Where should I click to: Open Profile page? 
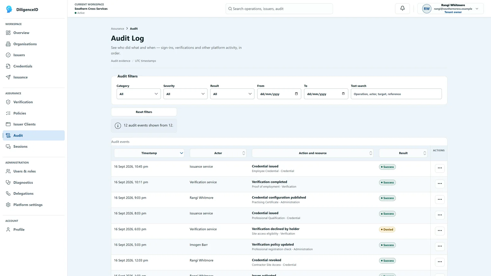[34, 229]
